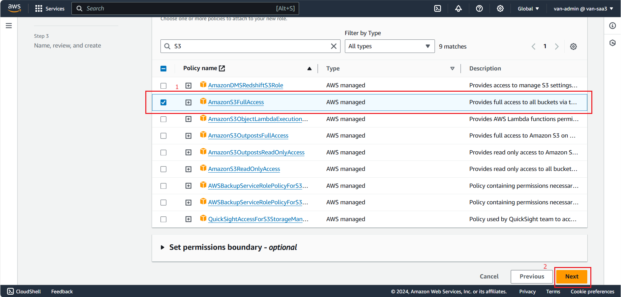Open the policy table preferences gear
The height and width of the screenshot is (297, 621).
(573, 47)
